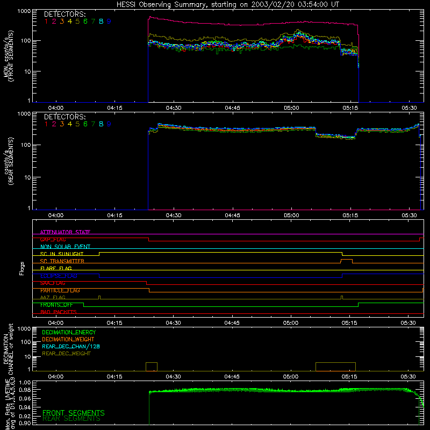Click the SC_TRANSMITTER flag label
This screenshot has width=430, height=430.
62,261
